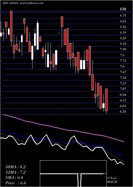Click the 6.55 price axis label
Viewport: 133px width, 187px height.
123,111
